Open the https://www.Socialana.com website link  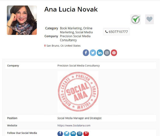(x=74, y=125)
